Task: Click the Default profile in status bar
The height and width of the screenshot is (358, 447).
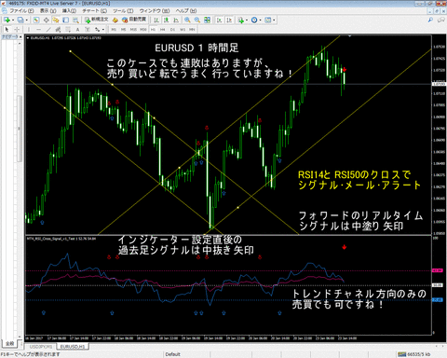Action: click(172, 354)
